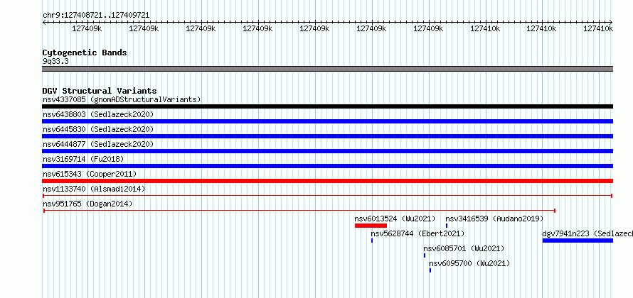The width and height of the screenshot is (633, 298).
Task: Click the blue bar under nsv3169714
Action: click(327, 166)
